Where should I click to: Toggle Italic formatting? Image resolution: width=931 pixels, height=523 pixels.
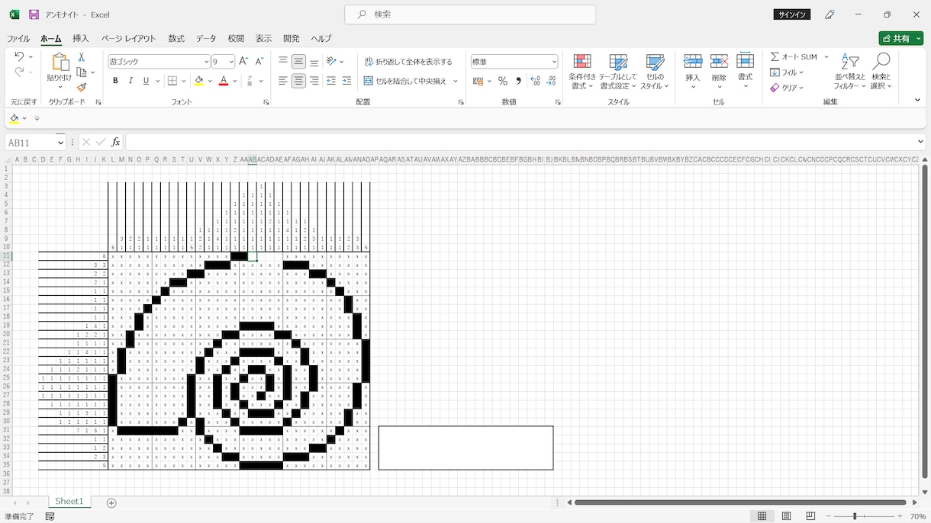[x=131, y=81]
